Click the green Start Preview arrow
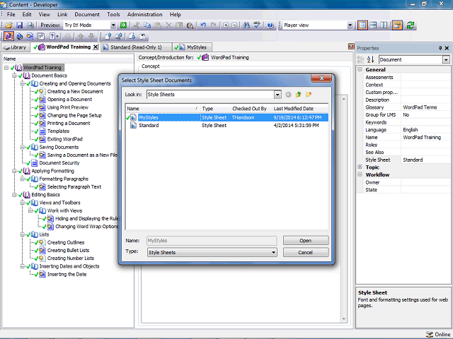The image size is (453, 339). coord(123,25)
